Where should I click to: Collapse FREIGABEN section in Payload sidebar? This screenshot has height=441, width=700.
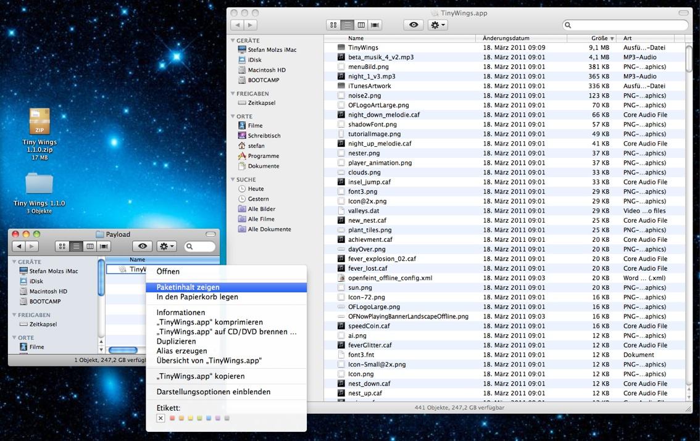tap(14, 315)
